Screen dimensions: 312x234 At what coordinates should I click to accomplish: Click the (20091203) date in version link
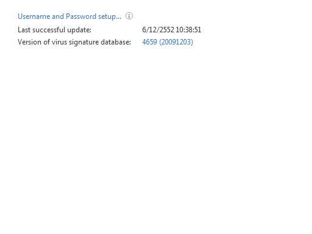(176, 42)
